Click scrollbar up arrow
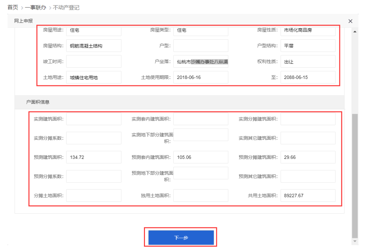 tap(355, 31)
